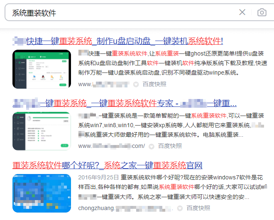Open result titled 一键重装系统软件专家
Image resolution: width=274 pixels, height=220 pixels.
click(x=125, y=104)
